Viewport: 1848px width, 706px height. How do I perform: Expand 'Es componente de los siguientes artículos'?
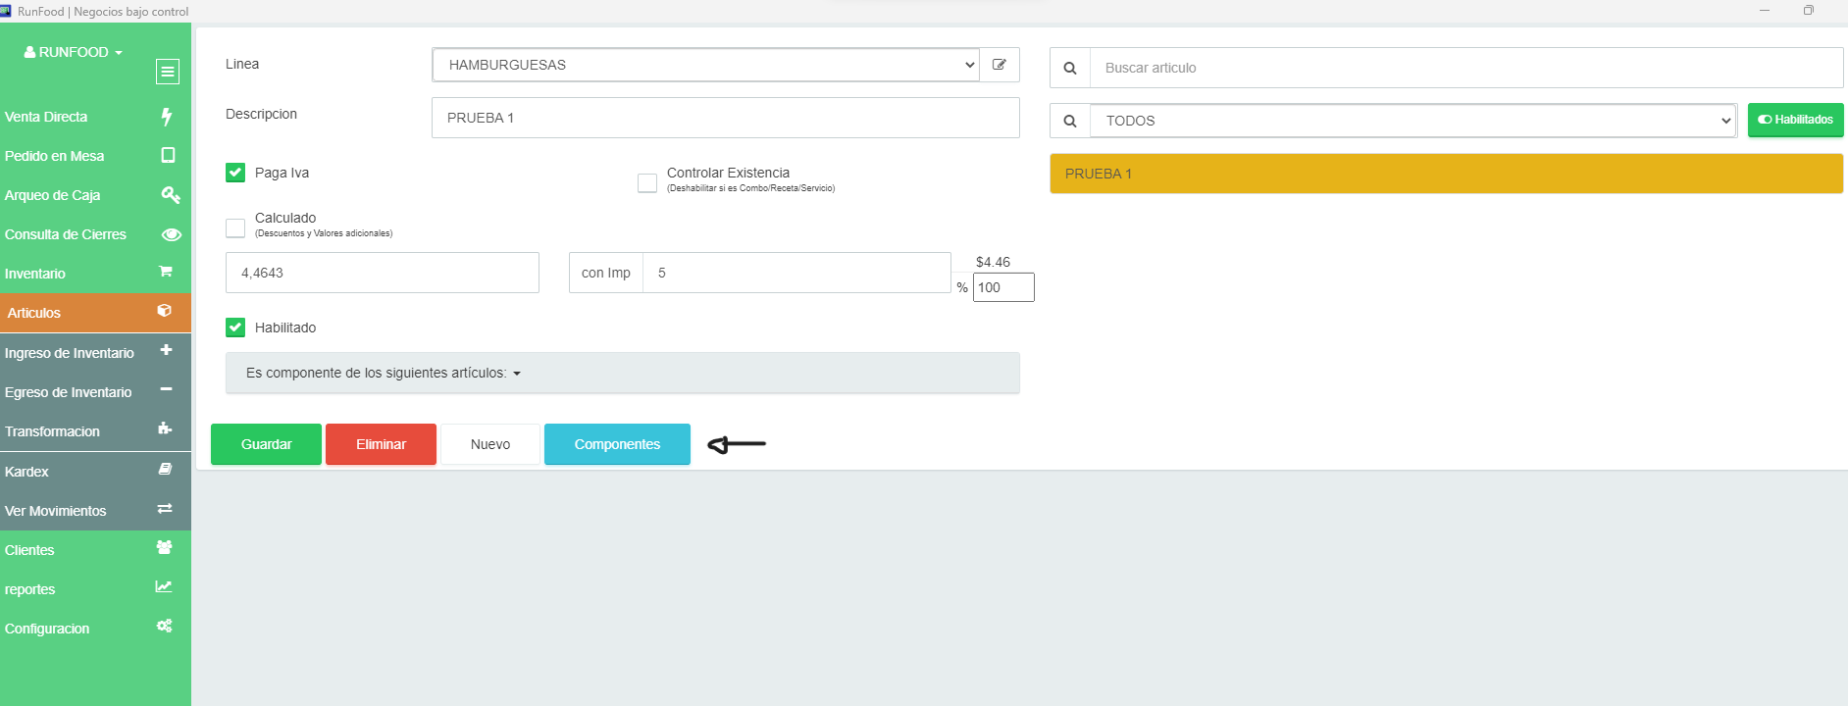tap(384, 374)
